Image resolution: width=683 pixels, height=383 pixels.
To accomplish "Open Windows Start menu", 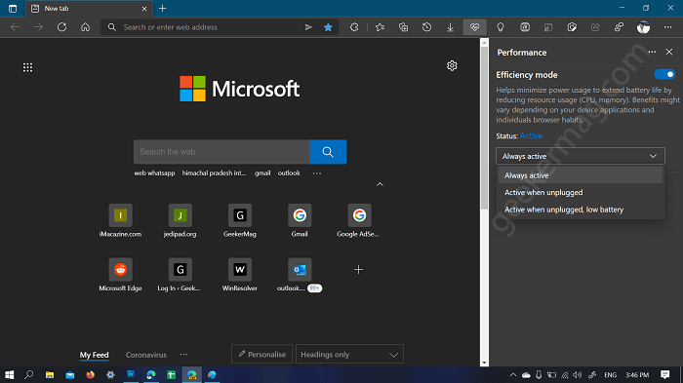I will (9, 375).
